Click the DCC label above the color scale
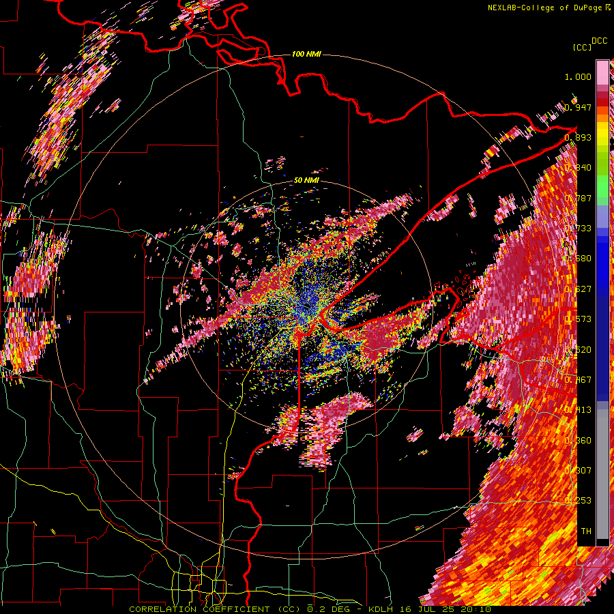This screenshot has height=614, width=614. point(599,41)
